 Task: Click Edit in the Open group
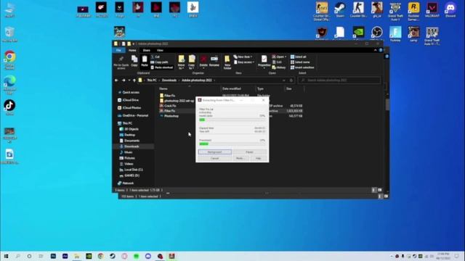[277, 62]
